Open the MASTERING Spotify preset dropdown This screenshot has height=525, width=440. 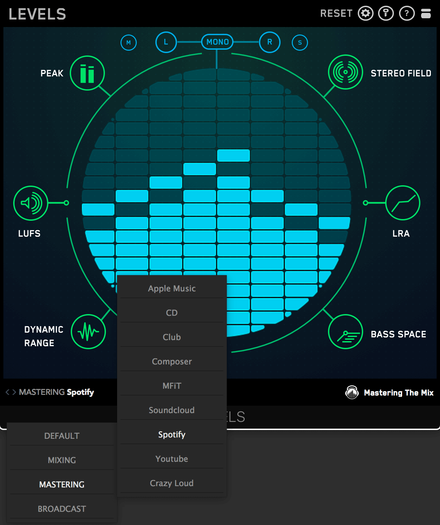57,392
